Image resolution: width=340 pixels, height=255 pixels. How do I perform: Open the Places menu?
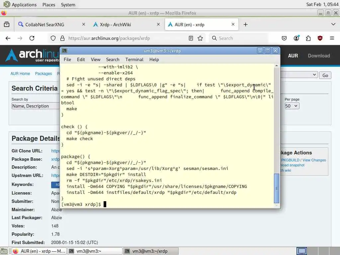[x=49, y=5]
